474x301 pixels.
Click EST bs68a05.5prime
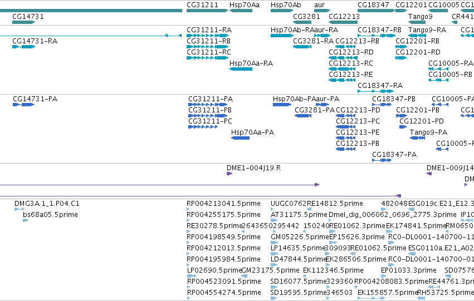(x=26, y=220)
